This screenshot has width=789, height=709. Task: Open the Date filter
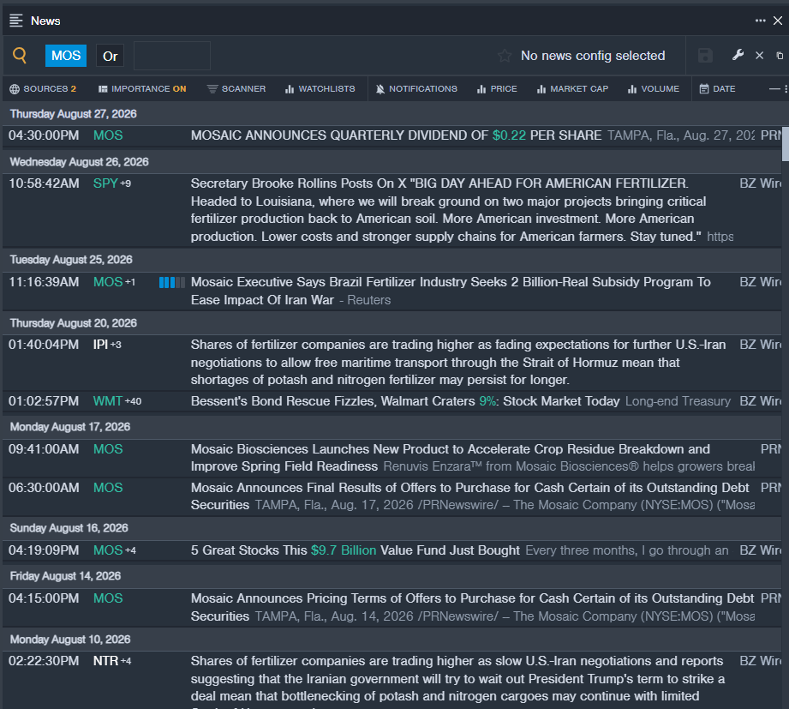pyautogui.click(x=718, y=88)
